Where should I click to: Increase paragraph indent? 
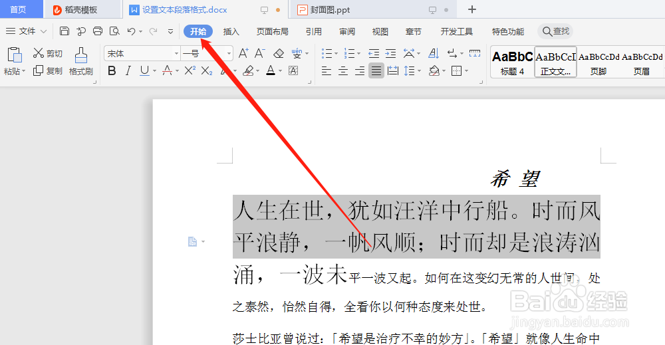pyautogui.click(x=390, y=53)
